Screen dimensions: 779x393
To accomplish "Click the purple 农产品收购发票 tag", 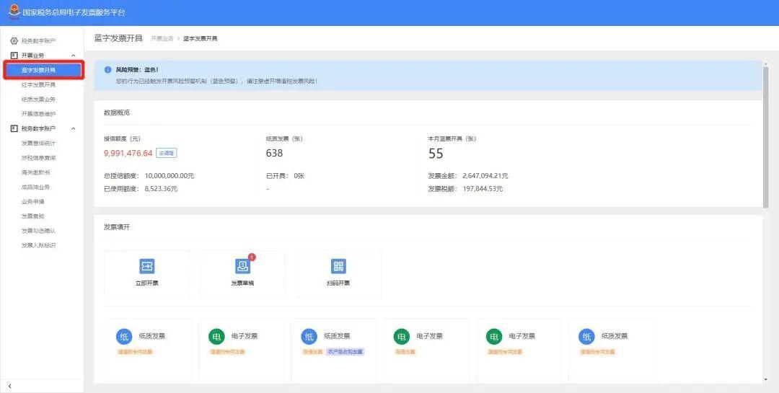I will coord(345,352).
